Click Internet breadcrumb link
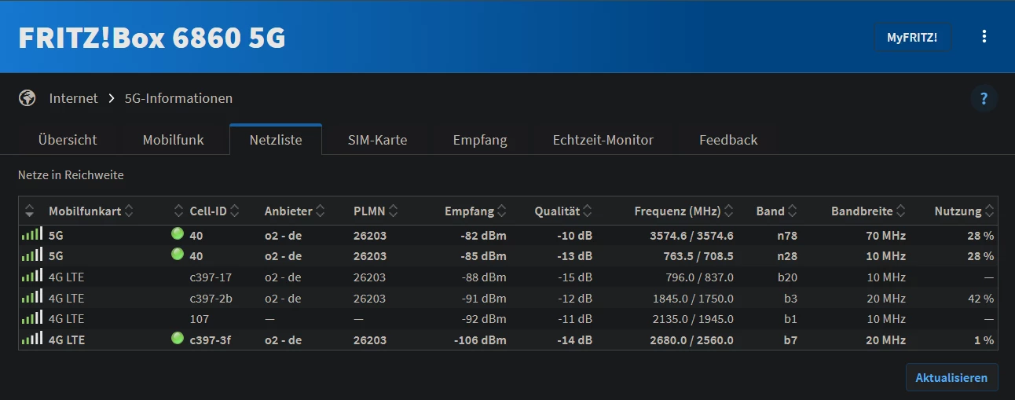Viewport: 1015px width, 400px height. (x=73, y=98)
